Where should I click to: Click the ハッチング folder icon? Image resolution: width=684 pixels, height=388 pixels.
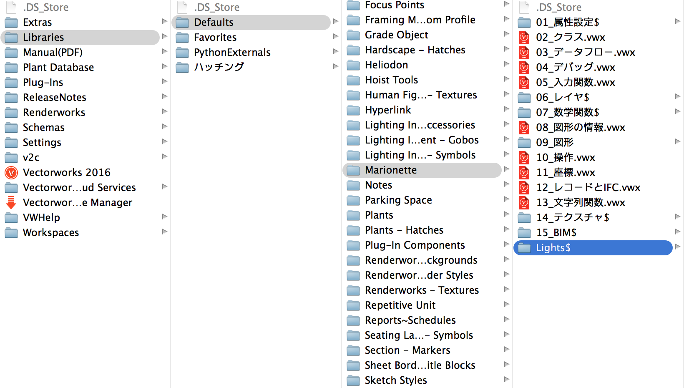tap(182, 68)
